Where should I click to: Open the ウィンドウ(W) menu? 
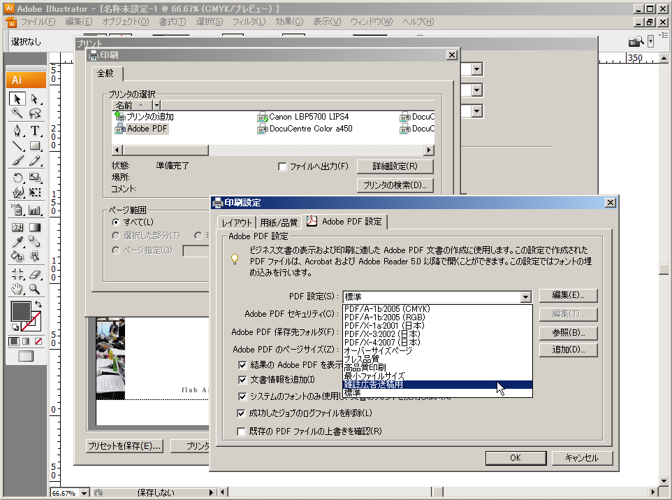(372, 22)
